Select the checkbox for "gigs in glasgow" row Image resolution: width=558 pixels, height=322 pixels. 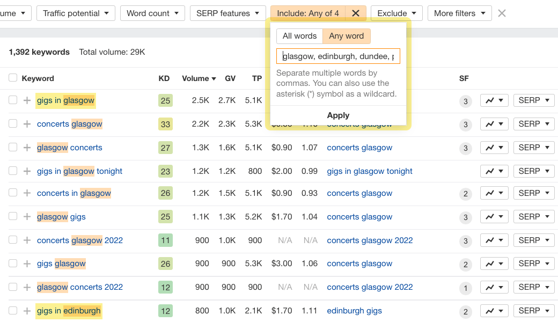point(12,100)
